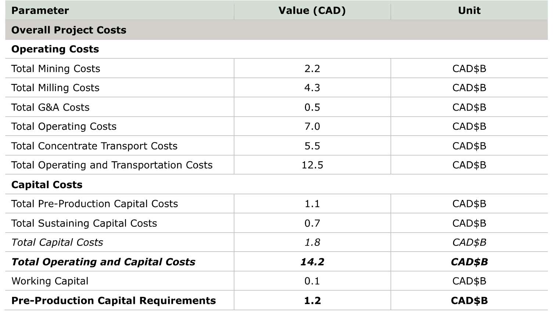Select the Total Concentrate Transport Costs label
This screenshot has width=554, height=316.
point(94,146)
